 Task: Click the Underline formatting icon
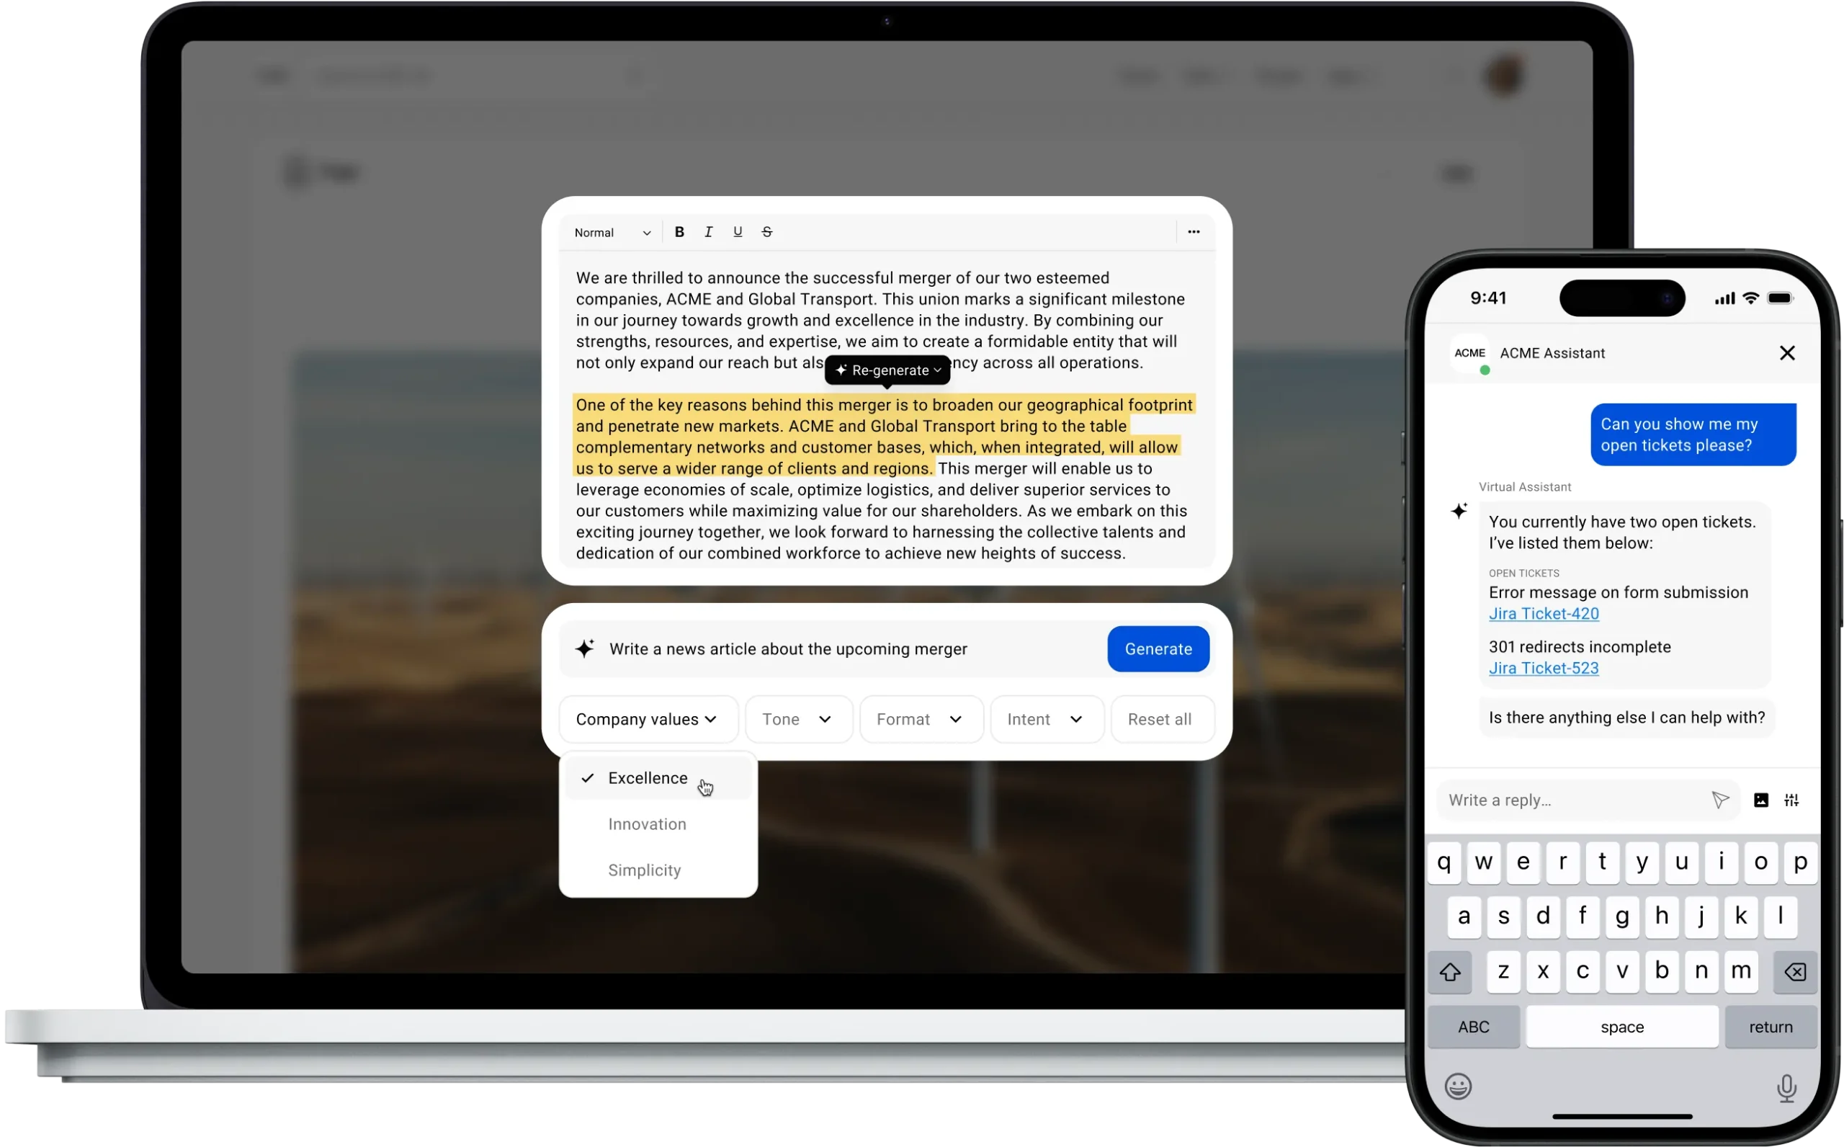click(737, 231)
